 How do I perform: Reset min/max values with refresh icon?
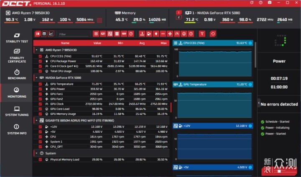(x=213, y=34)
